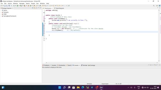
Task: Switch to the *Importing.java editor tab
Action: 59,8
